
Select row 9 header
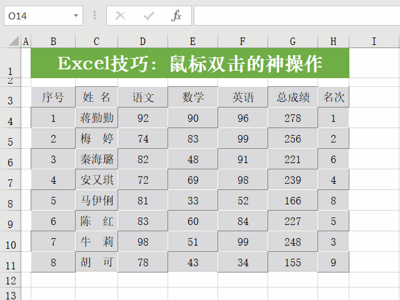click(x=10, y=221)
